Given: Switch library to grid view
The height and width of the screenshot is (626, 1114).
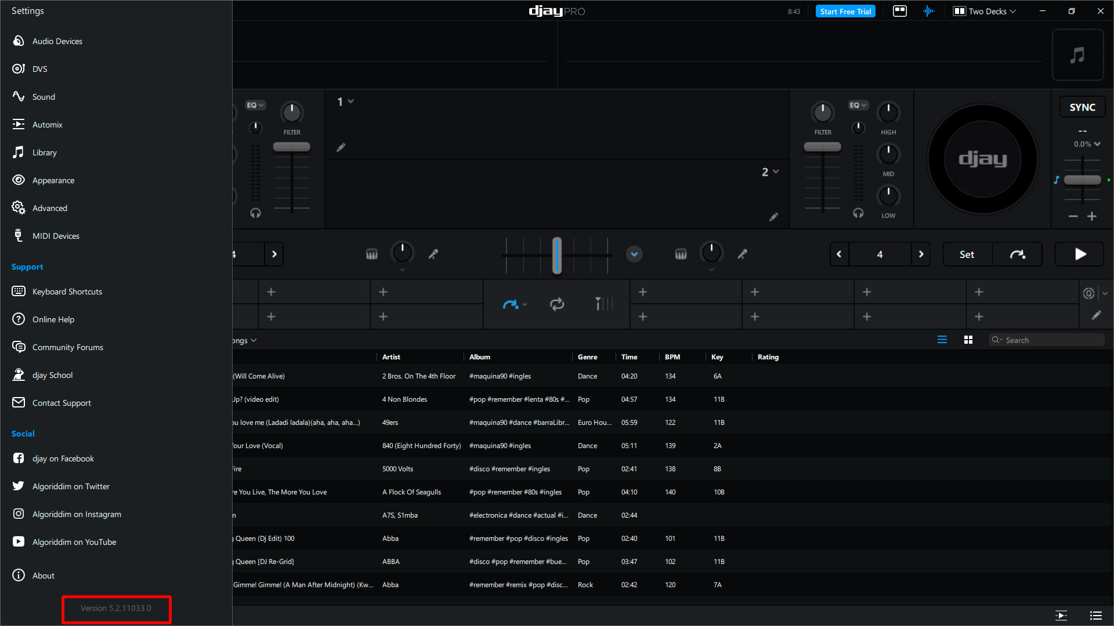Looking at the screenshot, I should 968,340.
